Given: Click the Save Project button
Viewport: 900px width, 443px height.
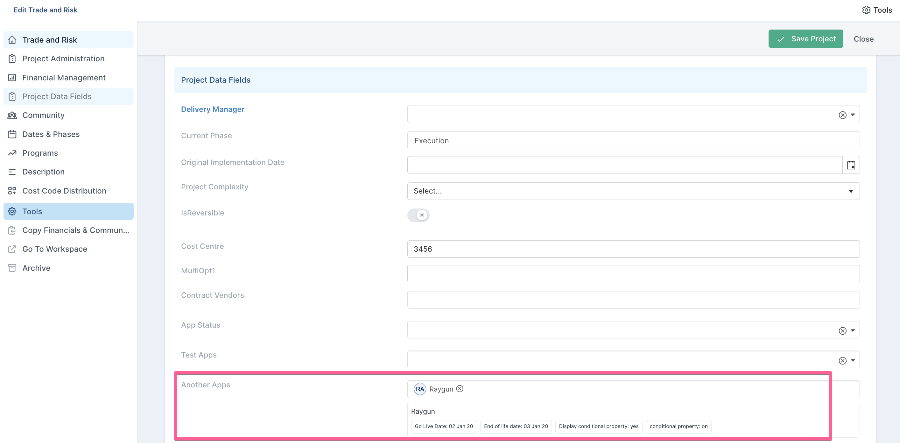Looking at the screenshot, I should pyautogui.click(x=806, y=39).
